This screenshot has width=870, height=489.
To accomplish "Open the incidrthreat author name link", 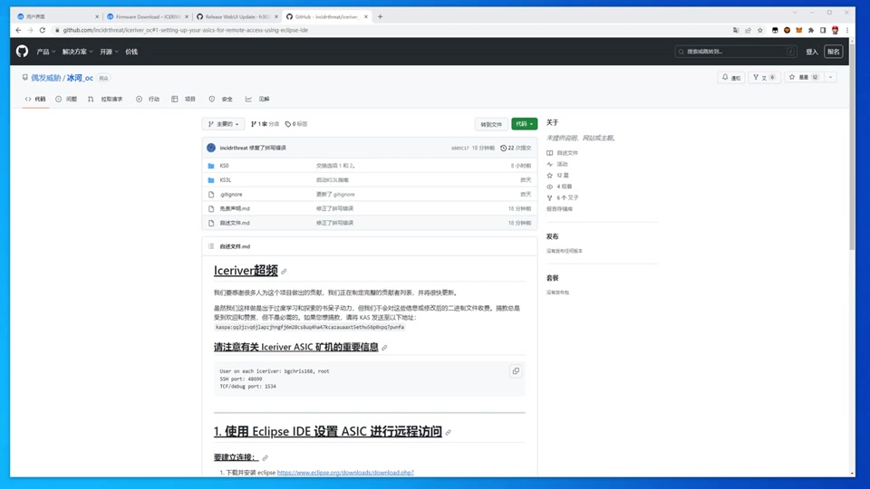I will point(234,148).
